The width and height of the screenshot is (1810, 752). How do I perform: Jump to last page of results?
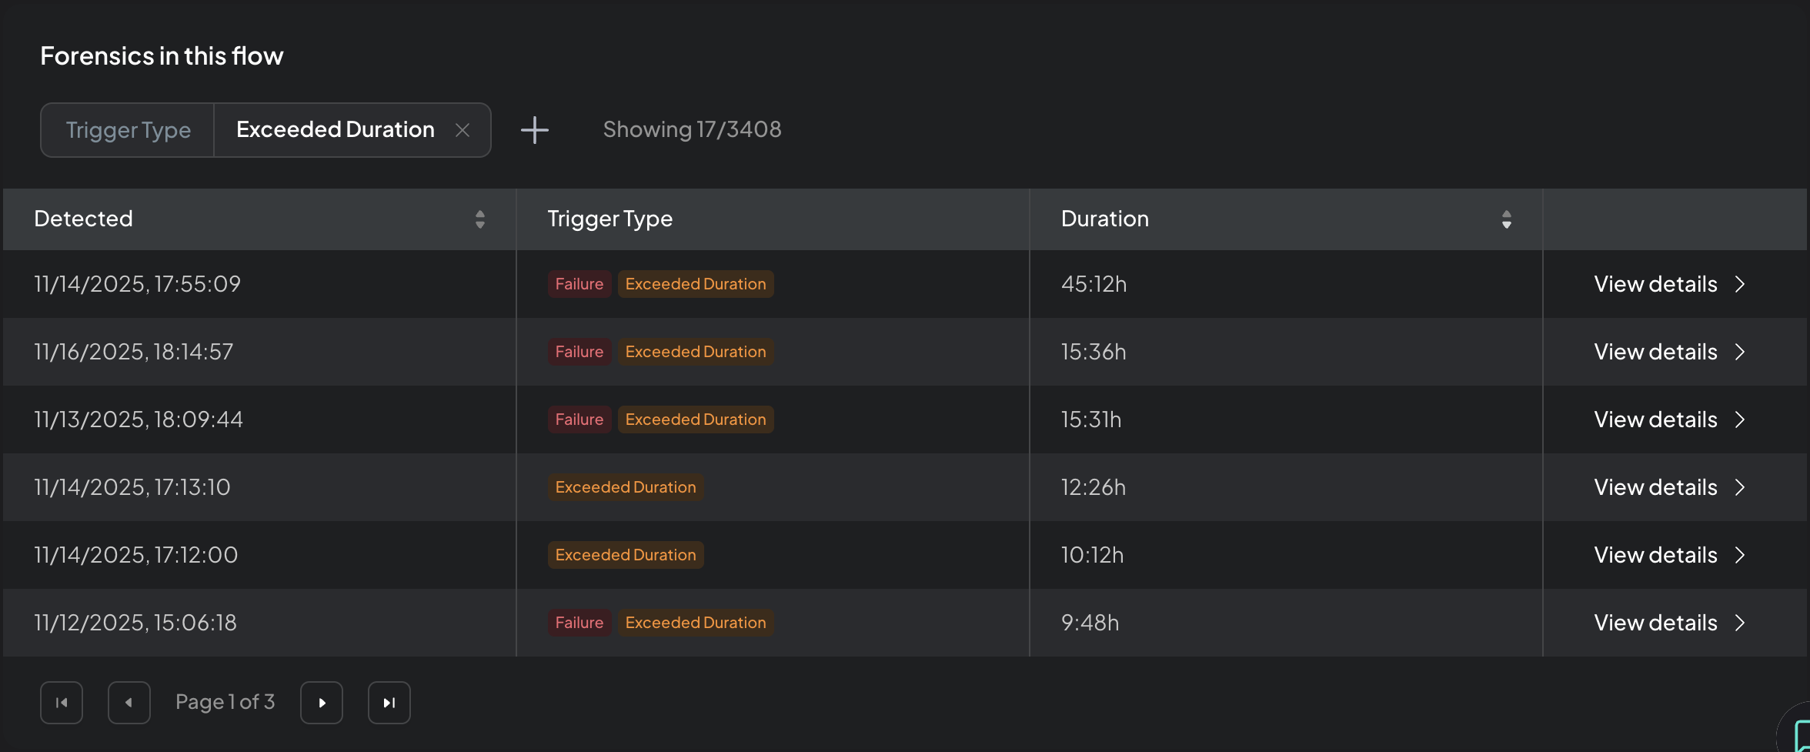point(389,703)
